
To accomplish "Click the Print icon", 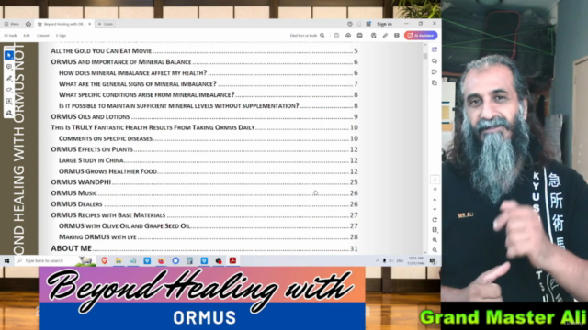I will click(x=359, y=36).
